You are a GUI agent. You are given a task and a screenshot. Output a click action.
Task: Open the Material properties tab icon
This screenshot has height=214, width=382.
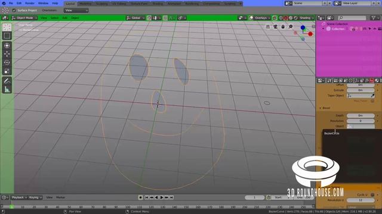click(x=377, y=81)
